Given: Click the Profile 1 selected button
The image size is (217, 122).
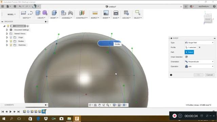Looking at the screenshot, I should tap(191, 47).
